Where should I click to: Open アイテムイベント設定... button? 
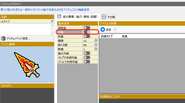18,38
